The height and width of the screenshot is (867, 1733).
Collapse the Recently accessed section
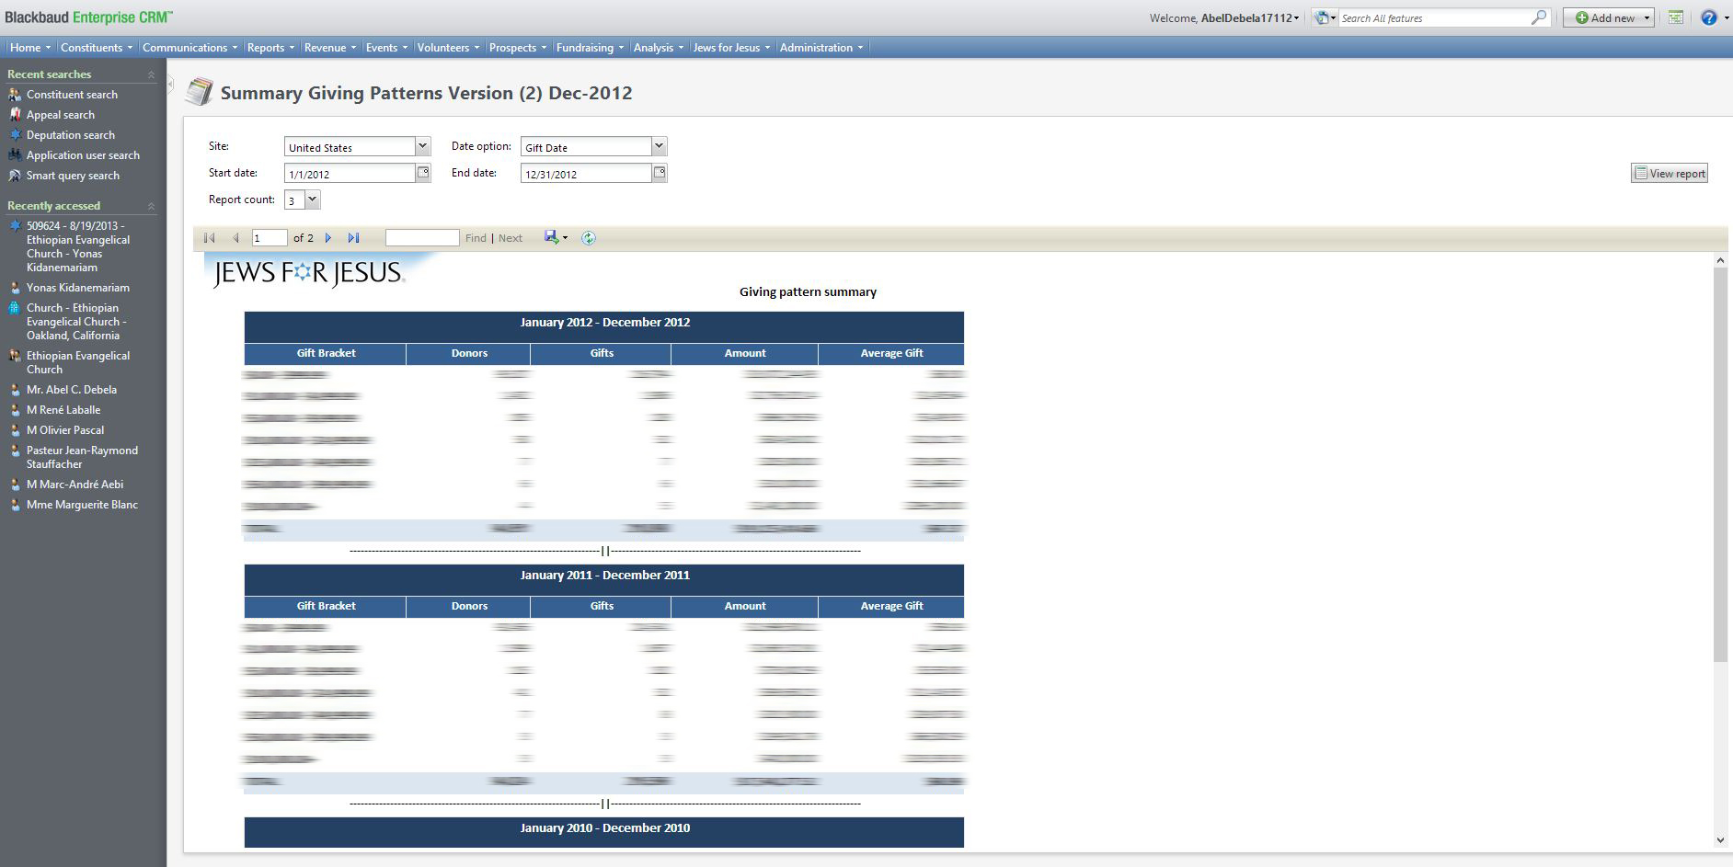152,206
